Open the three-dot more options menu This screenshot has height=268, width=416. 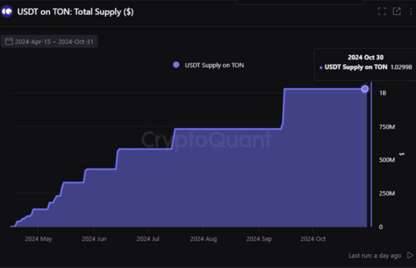pyautogui.click(x=411, y=11)
